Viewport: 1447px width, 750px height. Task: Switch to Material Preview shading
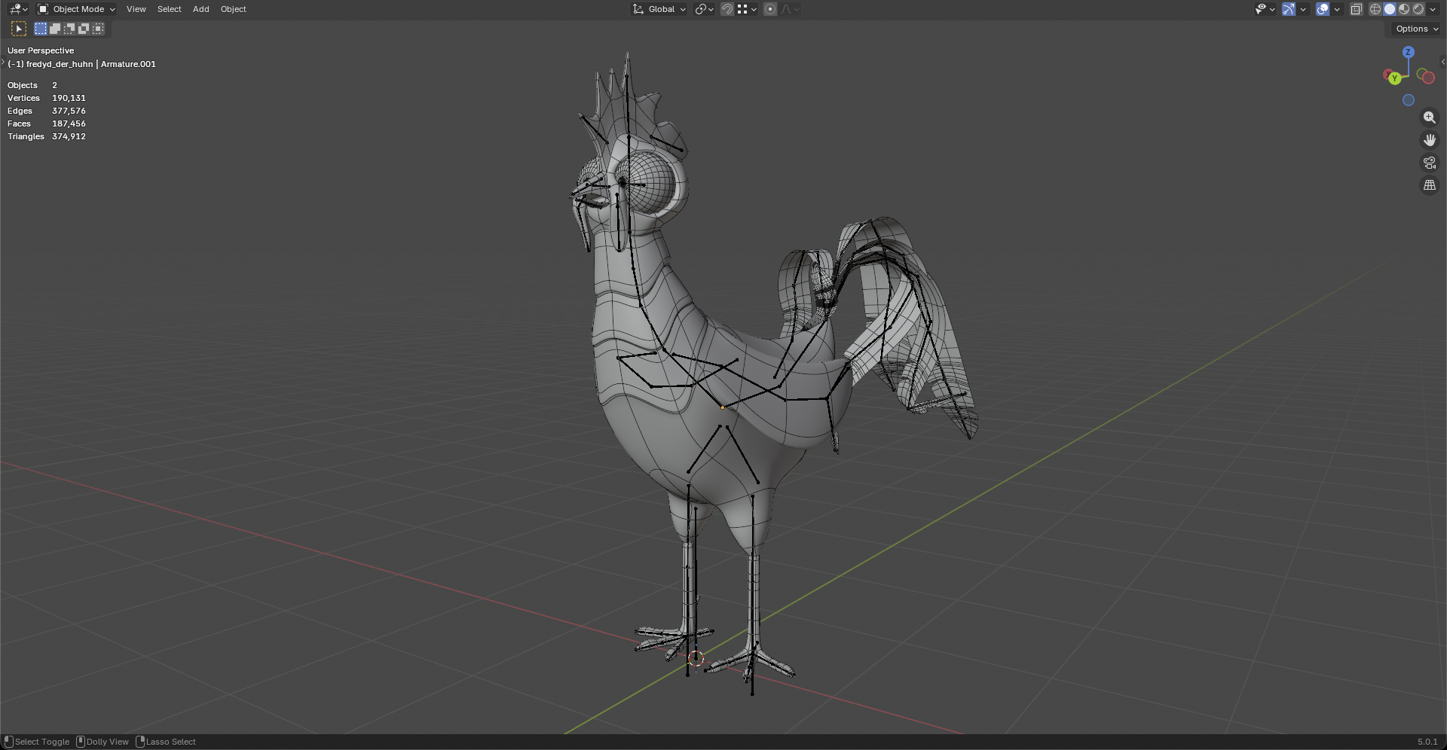point(1404,9)
